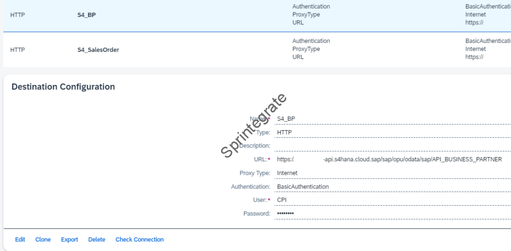Click the HTTP type cell of S4_SalesOrder
The image size is (511, 251).
coord(17,49)
